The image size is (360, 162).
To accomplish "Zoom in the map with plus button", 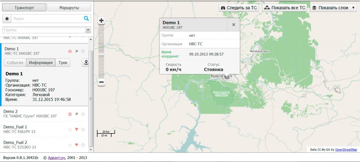I will [x=101, y=21].
